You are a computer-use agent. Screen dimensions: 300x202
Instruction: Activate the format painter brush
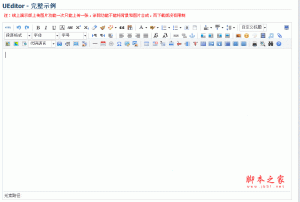coord(102,28)
